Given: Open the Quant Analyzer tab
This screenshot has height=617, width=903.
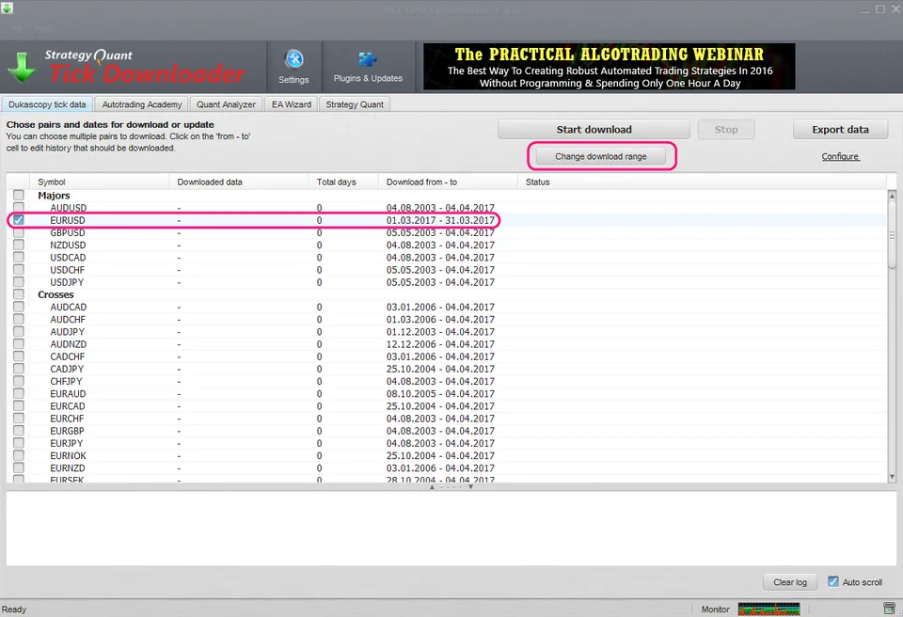Looking at the screenshot, I should (x=226, y=104).
